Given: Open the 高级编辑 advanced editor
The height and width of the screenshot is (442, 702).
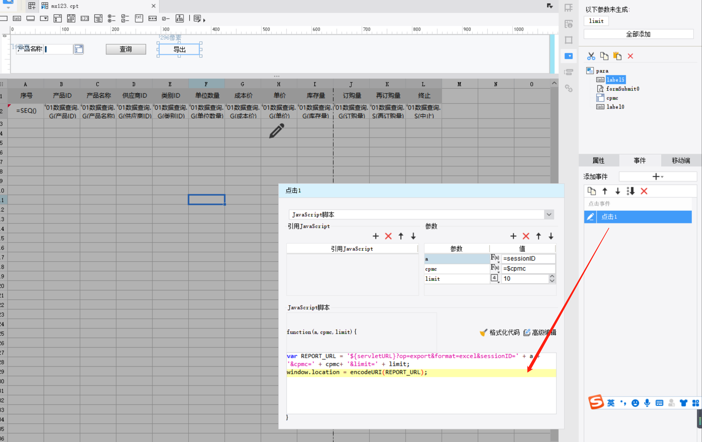Looking at the screenshot, I should pyautogui.click(x=540, y=333).
